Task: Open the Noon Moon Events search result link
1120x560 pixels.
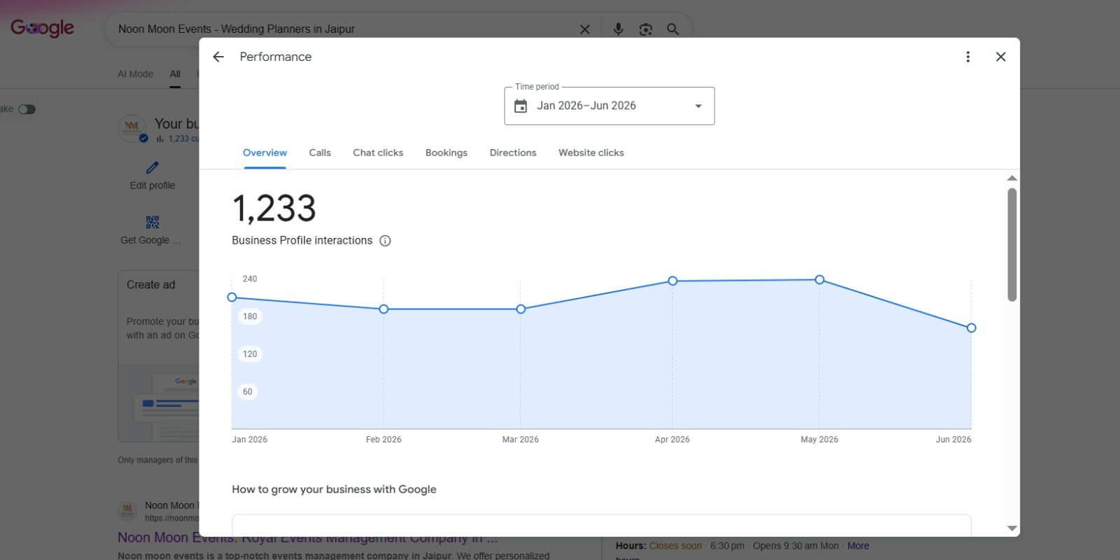Action: pos(308,538)
